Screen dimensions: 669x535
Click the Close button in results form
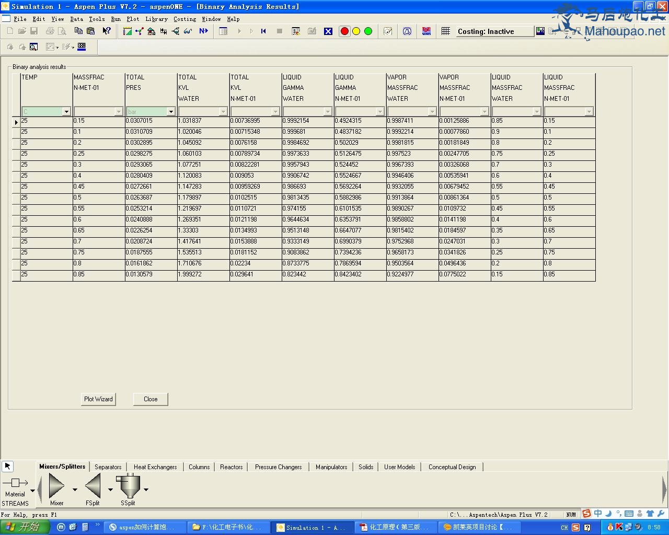(151, 399)
